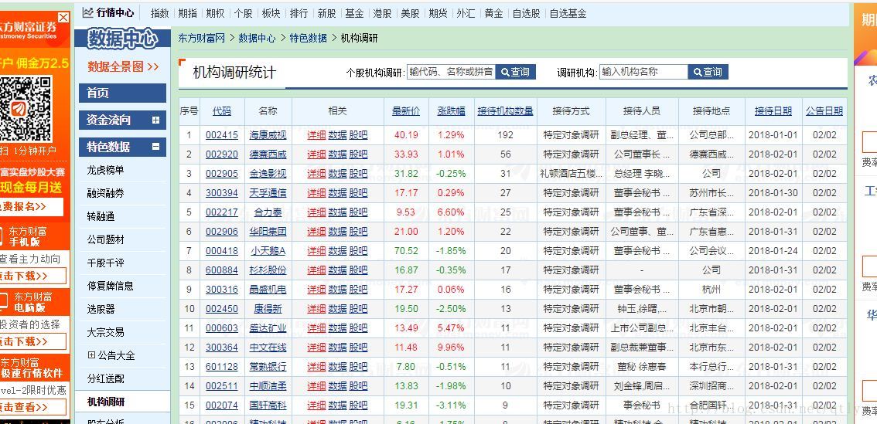Open the 美股 menu item
This screenshot has height=424, width=877.
click(410, 13)
